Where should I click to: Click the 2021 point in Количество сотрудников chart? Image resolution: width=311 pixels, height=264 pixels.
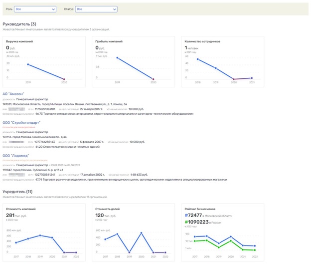coord(252,78)
